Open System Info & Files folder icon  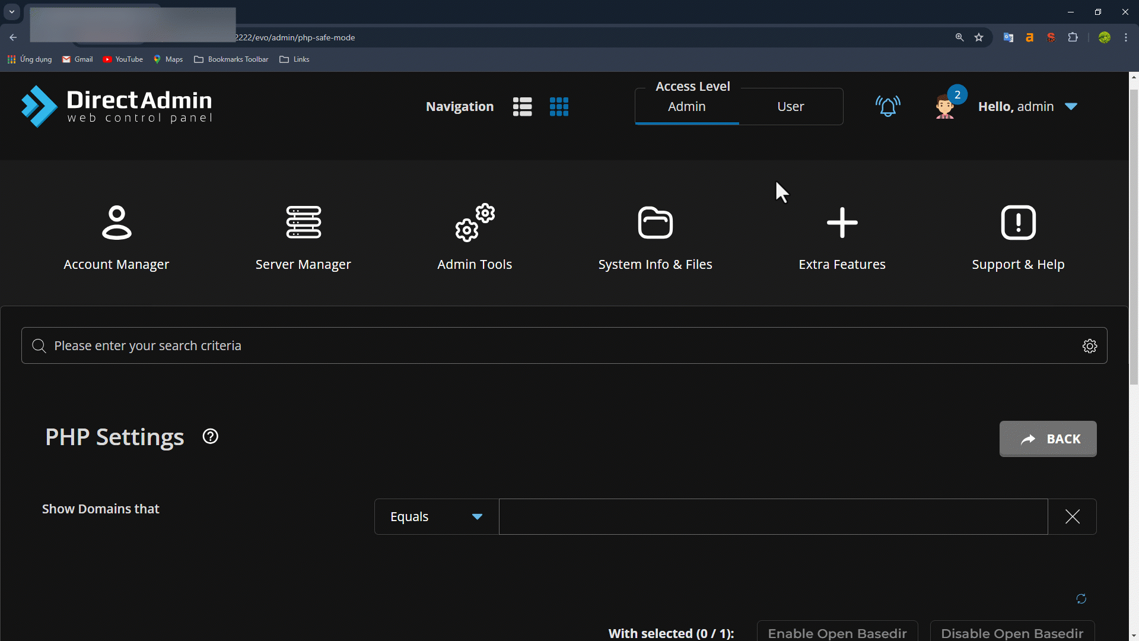[655, 223]
